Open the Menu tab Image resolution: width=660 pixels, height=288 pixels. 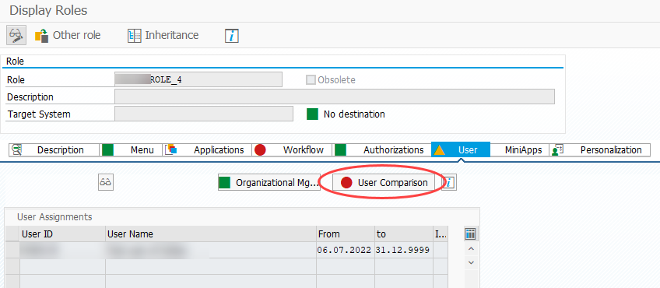click(131, 150)
